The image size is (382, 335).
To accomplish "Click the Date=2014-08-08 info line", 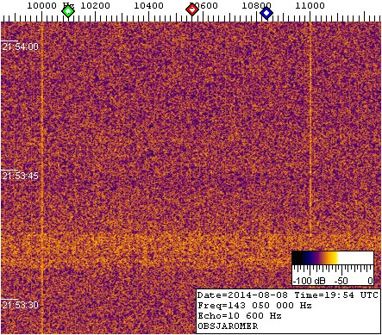I will point(288,295).
